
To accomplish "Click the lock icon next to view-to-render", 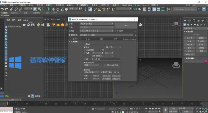I will [x=136, y=35].
